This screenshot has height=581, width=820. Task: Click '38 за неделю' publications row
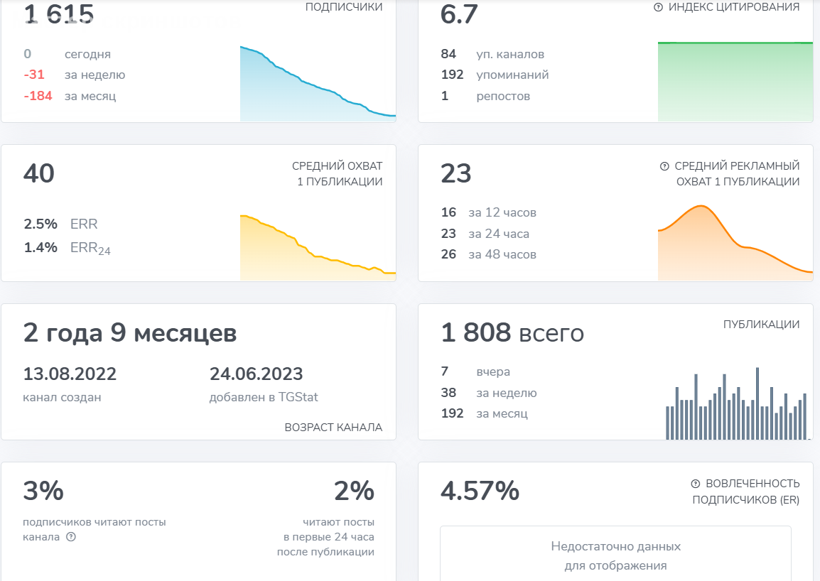coord(488,393)
